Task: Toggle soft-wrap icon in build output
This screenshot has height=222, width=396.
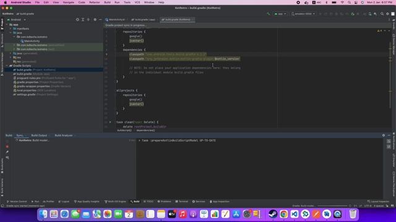Action: [x=389, y=141]
